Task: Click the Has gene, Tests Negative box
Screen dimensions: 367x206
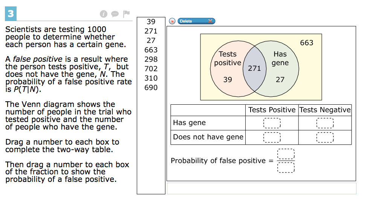Action: [325, 123]
